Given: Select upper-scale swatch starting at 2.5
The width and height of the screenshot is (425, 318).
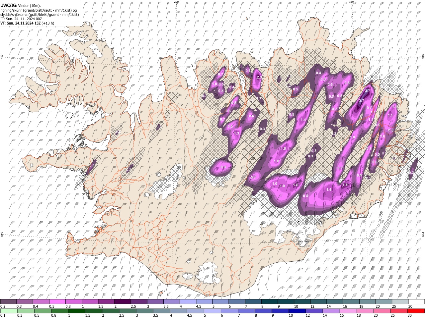Looking at the screenshot, I should 139,301.
